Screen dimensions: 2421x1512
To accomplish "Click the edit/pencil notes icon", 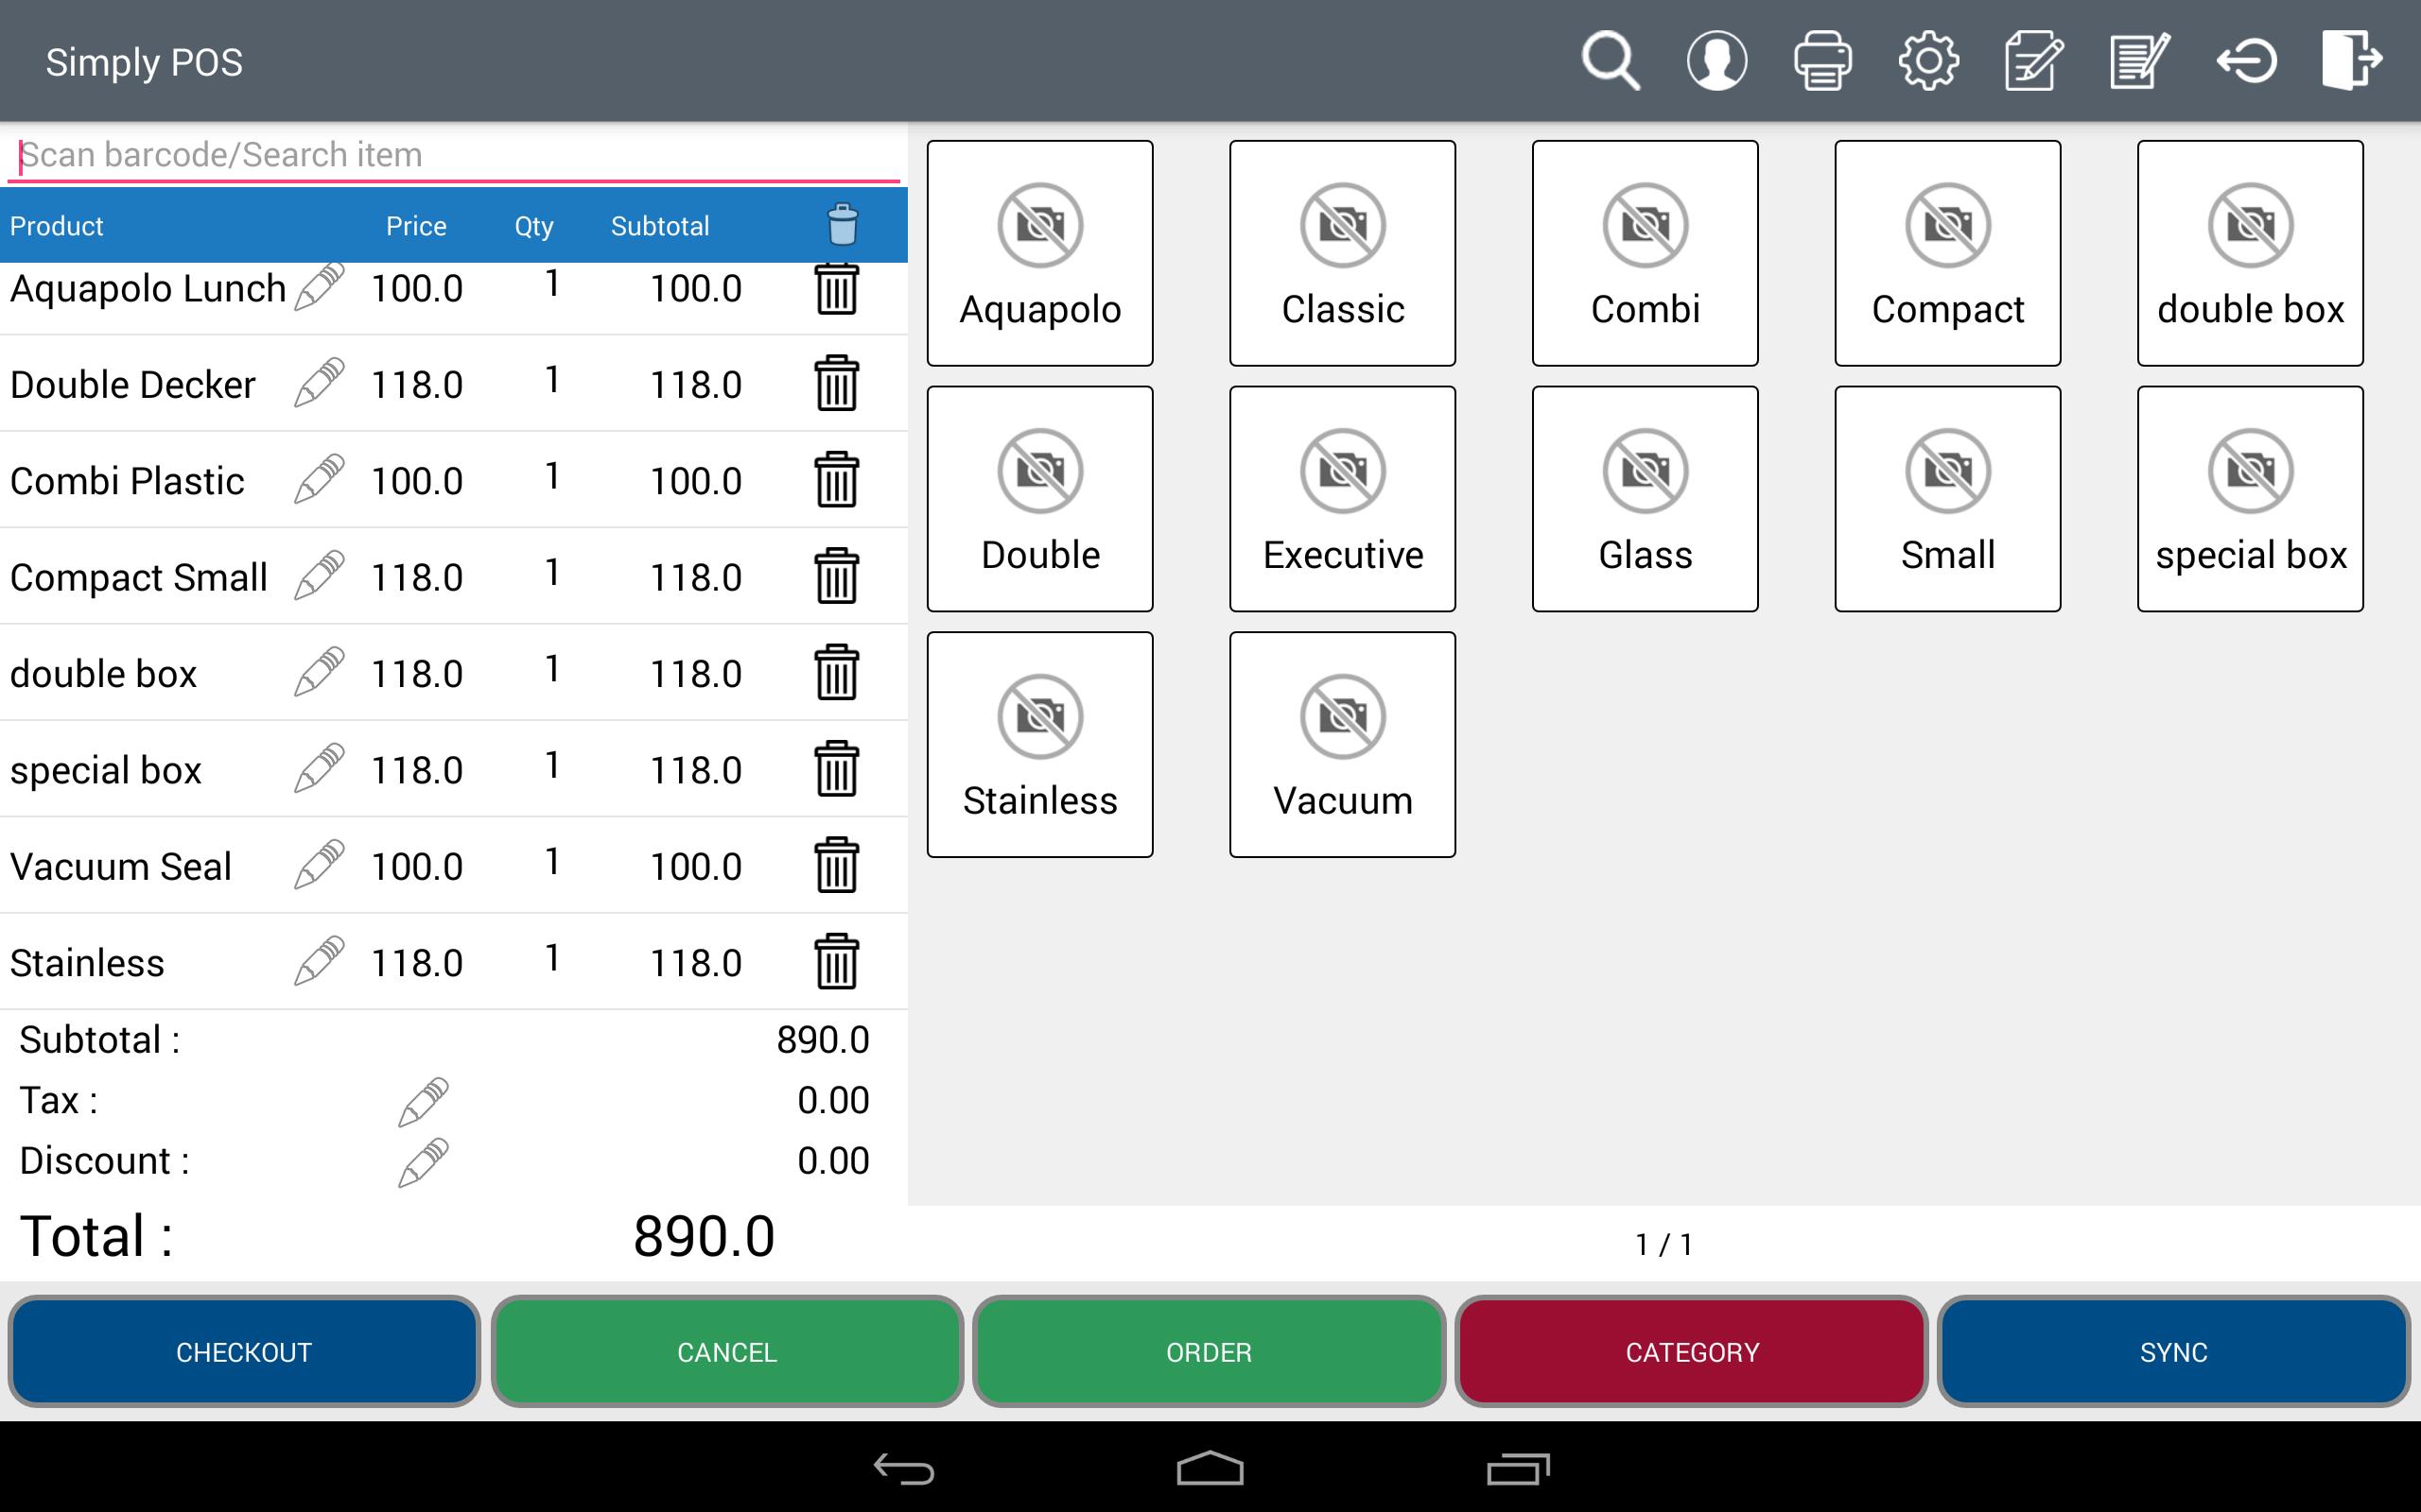I will [x=2138, y=60].
